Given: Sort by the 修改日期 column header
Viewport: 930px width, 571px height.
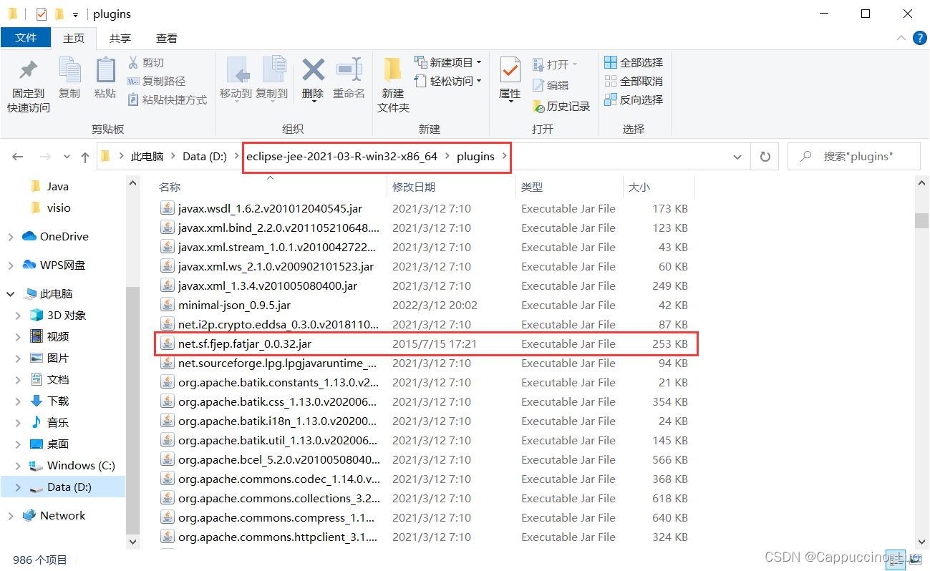Looking at the screenshot, I should coord(414,187).
